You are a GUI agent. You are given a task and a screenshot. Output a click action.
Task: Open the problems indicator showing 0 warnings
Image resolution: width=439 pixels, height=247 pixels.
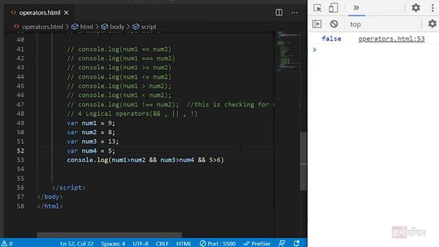(8, 244)
